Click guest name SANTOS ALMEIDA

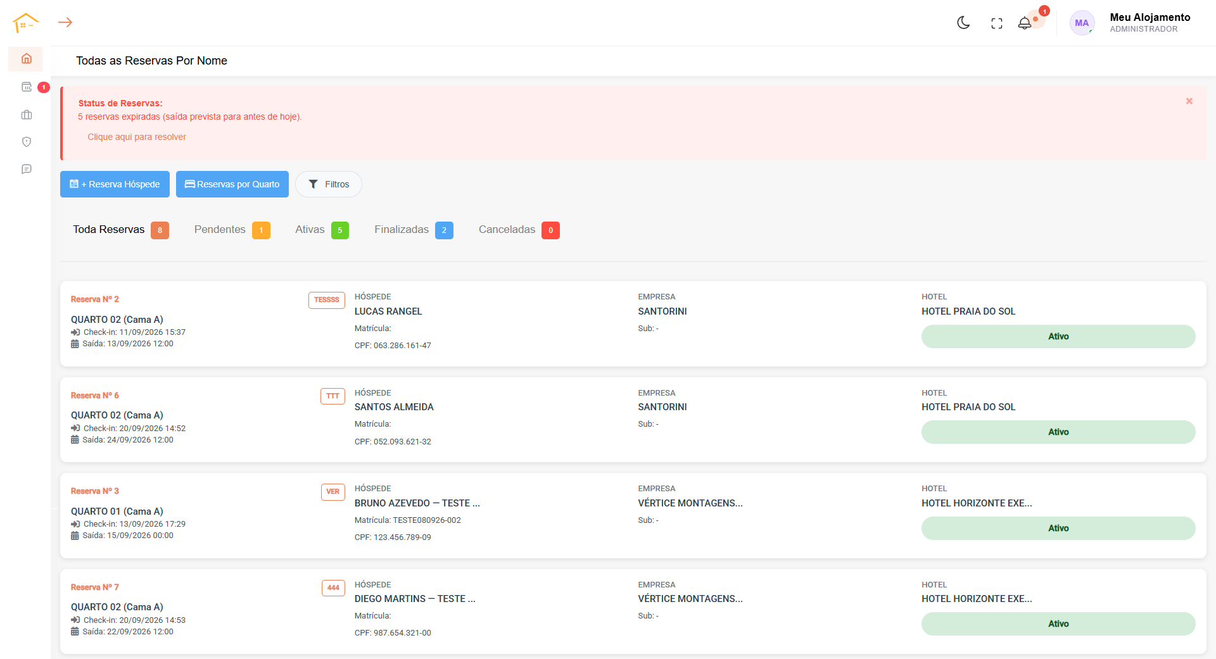tap(394, 407)
